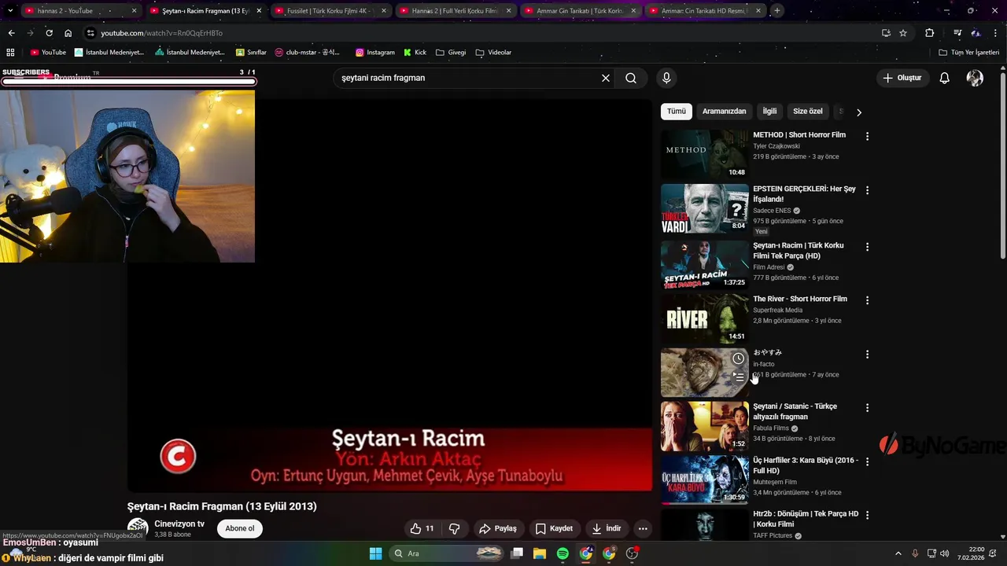1007x566 pixels.
Task: Click the YouTube search input field
Action: click(x=468, y=78)
